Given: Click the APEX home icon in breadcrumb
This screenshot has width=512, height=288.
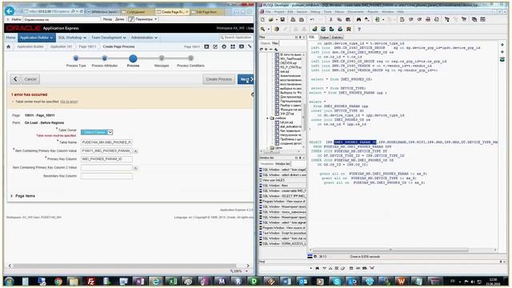Looking at the screenshot, I should (x=9, y=46).
